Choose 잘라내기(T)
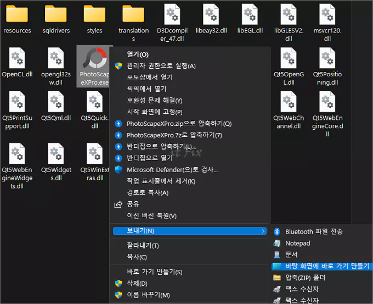 [190, 245]
